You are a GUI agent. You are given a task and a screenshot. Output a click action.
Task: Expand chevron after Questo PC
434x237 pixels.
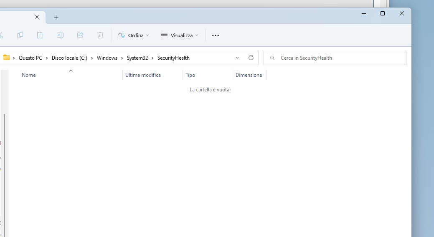[47, 58]
